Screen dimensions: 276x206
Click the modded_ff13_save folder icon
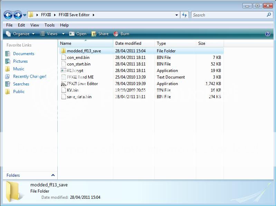pos(63,51)
